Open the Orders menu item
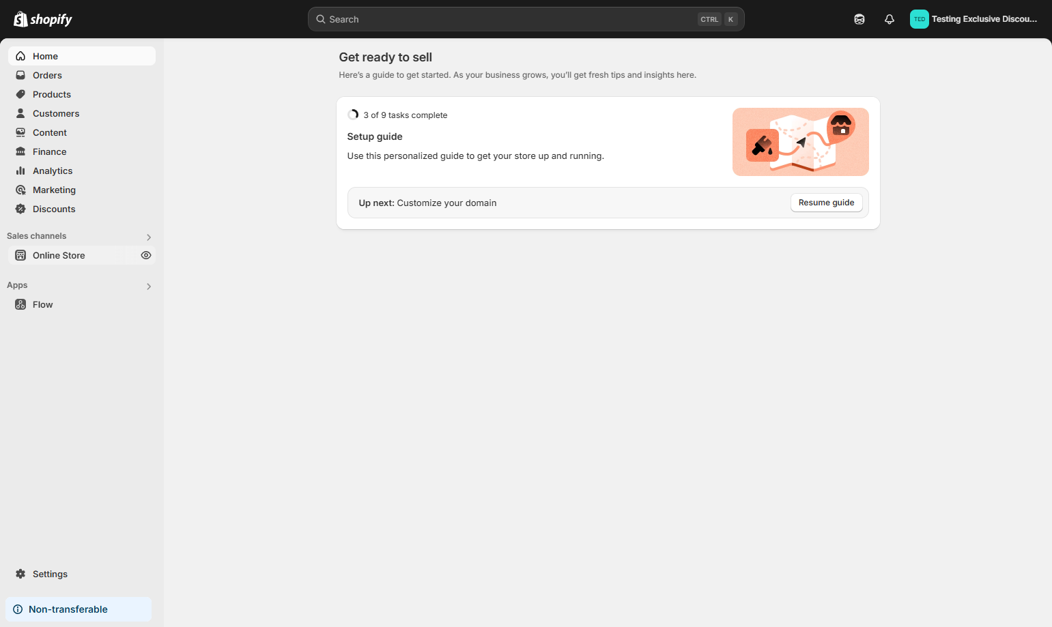Viewport: 1052px width, 627px height. coord(82,75)
